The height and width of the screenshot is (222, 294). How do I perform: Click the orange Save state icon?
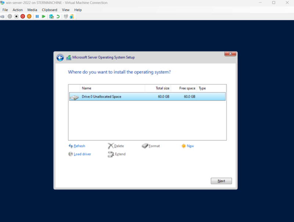29,17
